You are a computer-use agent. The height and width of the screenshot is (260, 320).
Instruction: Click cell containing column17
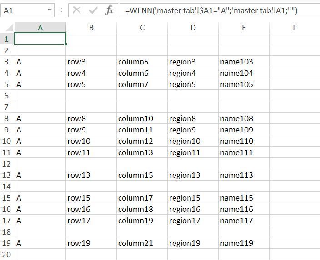tap(142, 198)
